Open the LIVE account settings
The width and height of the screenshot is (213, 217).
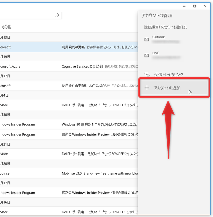[x=174, y=55]
